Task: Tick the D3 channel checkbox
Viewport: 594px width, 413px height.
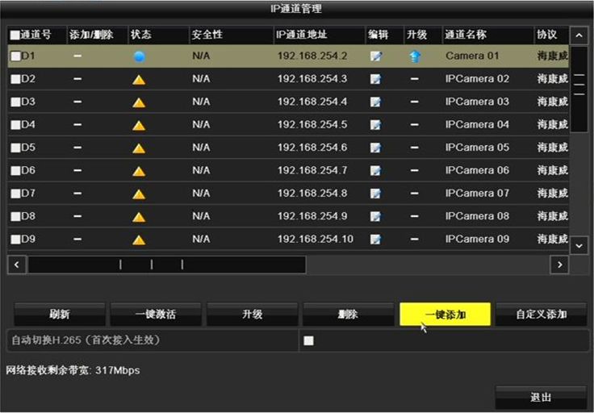Action: pyautogui.click(x=15, y=102)
